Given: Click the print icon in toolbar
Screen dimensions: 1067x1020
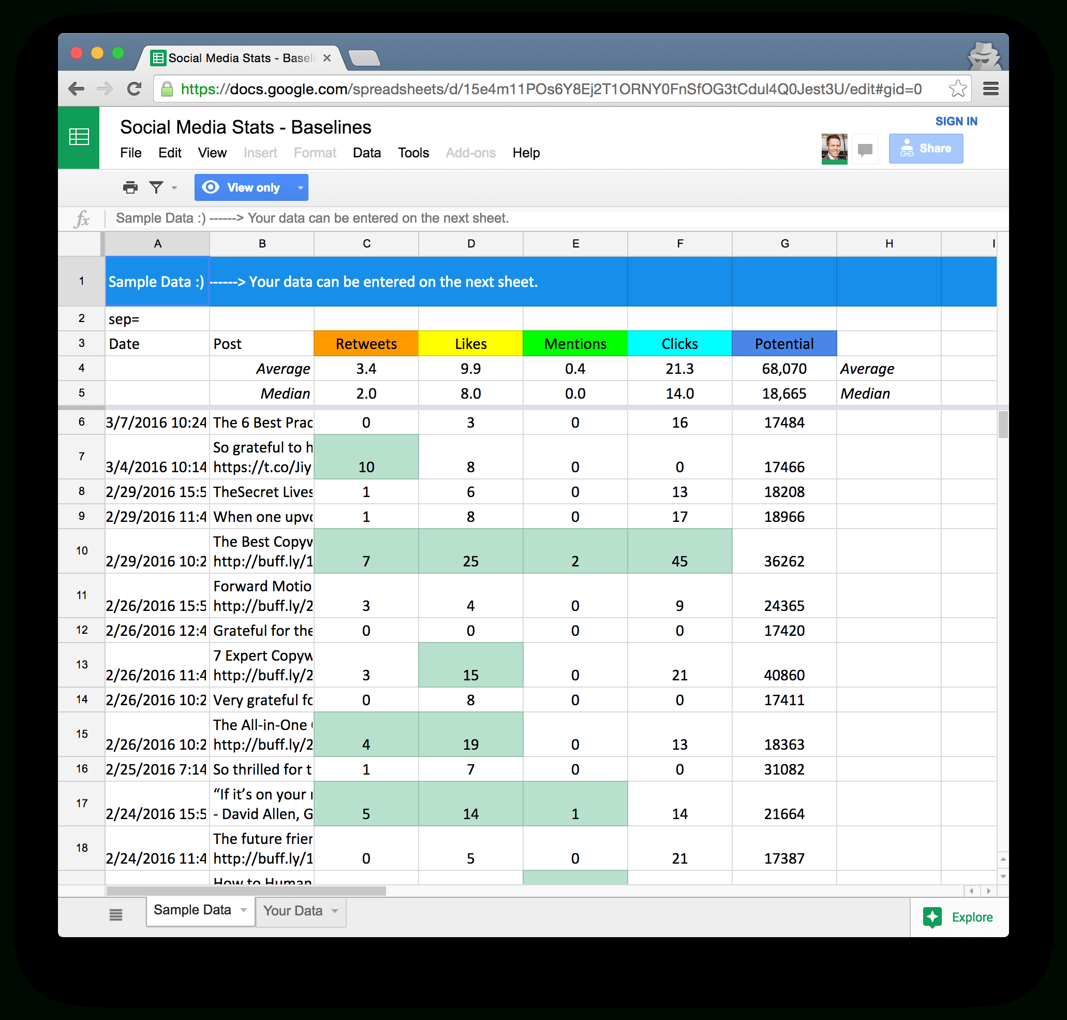Looking at the screenshot, I should (x=131, y=188).
